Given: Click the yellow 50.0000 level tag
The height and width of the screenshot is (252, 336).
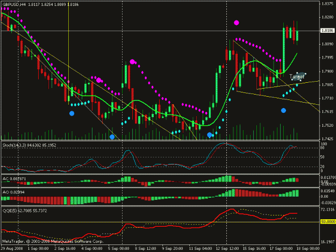Looking at the screenshot, I should point(328,221).
